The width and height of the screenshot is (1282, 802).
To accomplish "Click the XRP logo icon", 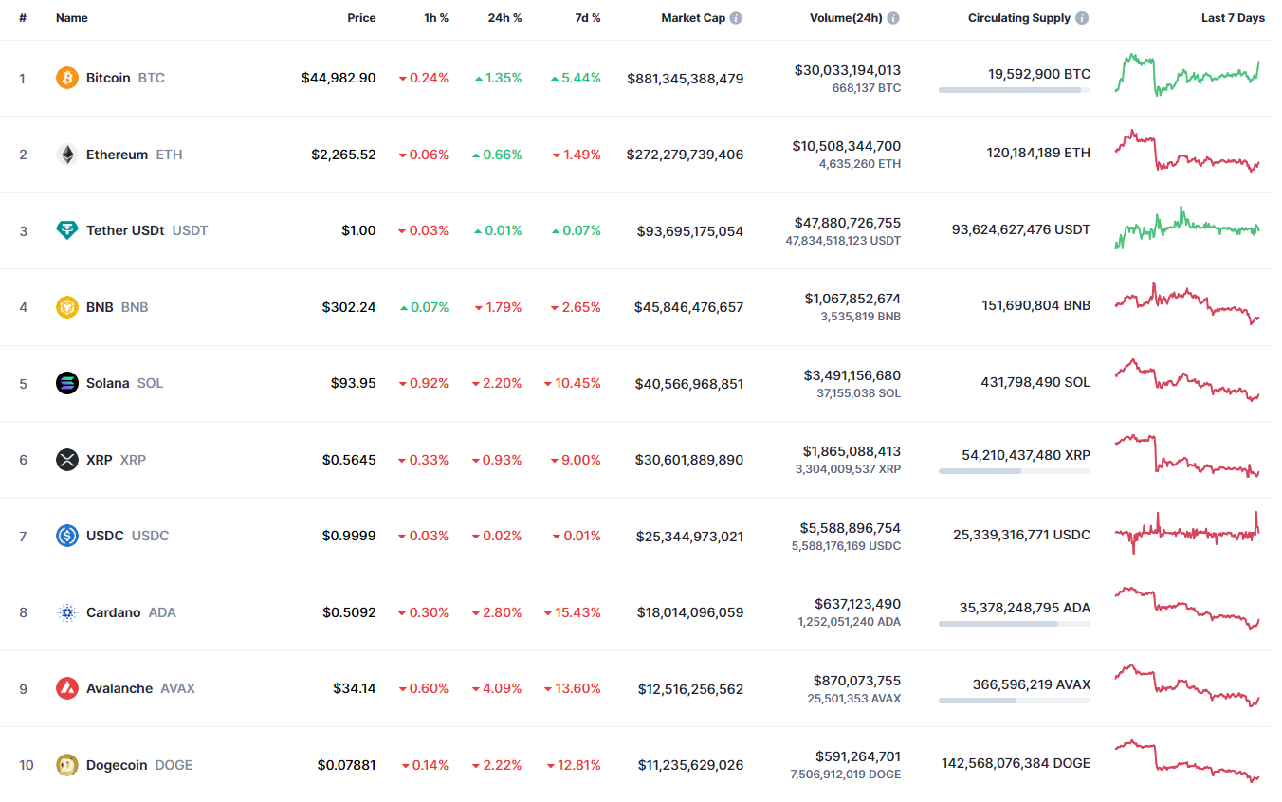I will tap(66, 460).
